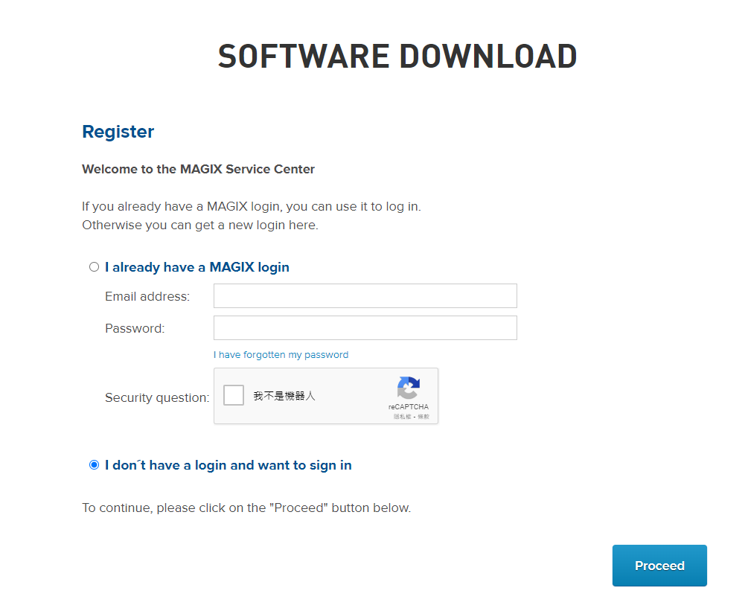This screenshot has height=608, width=748.
Task: Open "I have forgotten my password" link
Action: pos(281,355)
